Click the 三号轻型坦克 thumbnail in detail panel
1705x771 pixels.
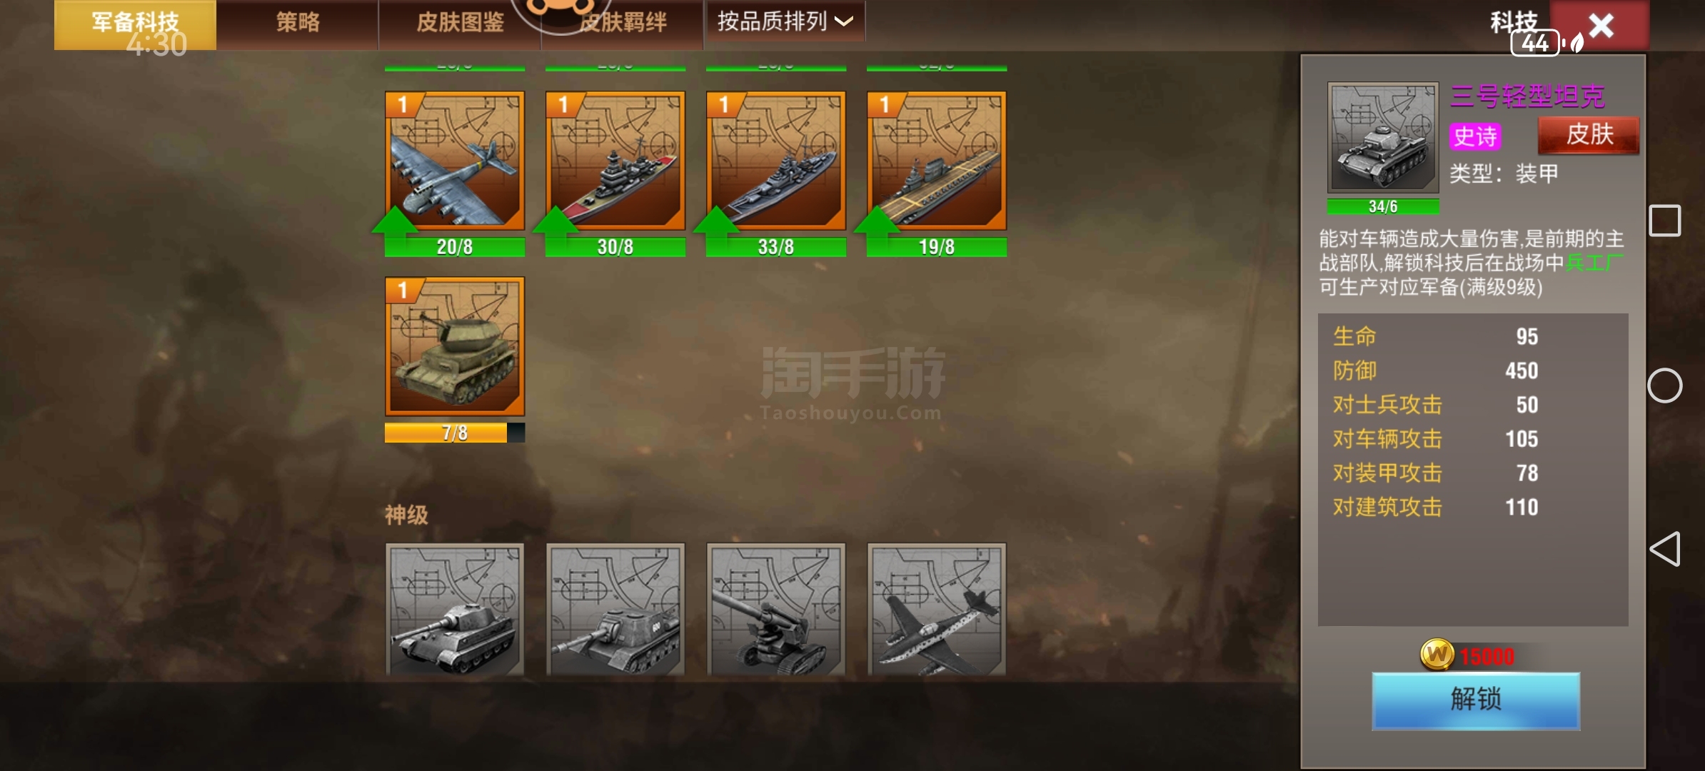(x=1383, y=137)
